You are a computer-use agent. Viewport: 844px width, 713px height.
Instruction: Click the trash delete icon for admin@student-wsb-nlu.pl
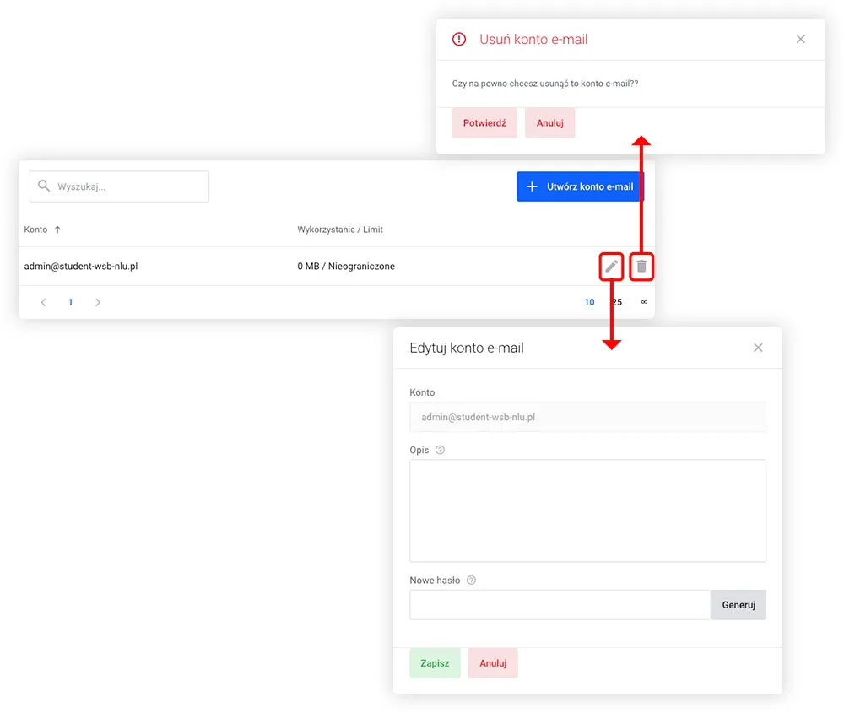[641, 267]
